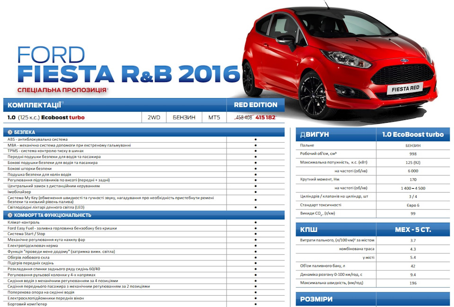The width and height of the screenshot is (454, 307).
Task: Click the engine volume value 998
Action: click(413, 154)
